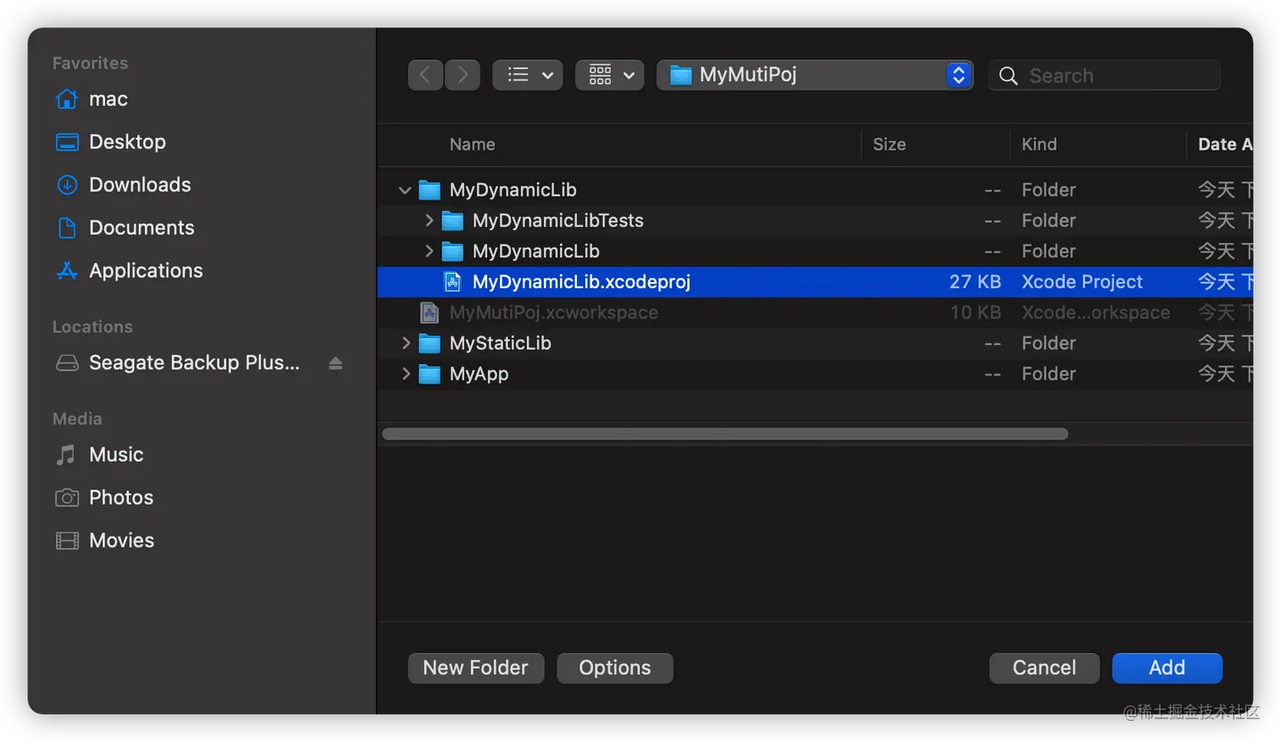Click the Documents page icon in sidebar
1281x742 pixels.
pos(67,228)
